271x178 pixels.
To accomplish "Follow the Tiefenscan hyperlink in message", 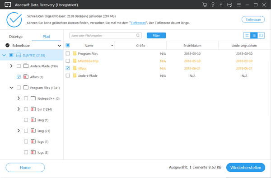I will click(x=138, y=23).
